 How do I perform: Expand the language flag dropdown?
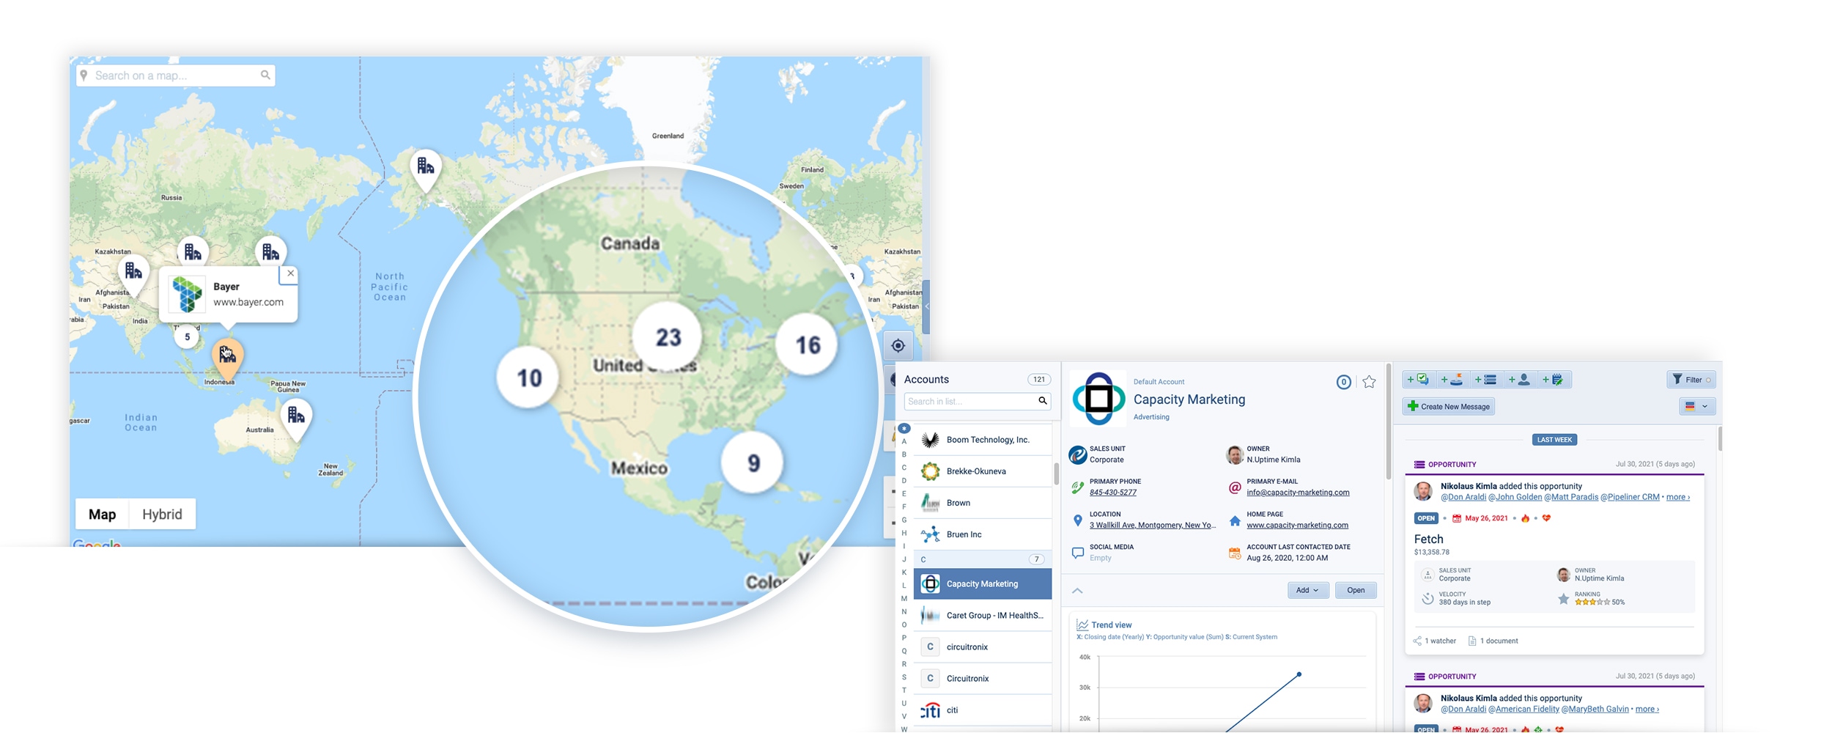1706,407
